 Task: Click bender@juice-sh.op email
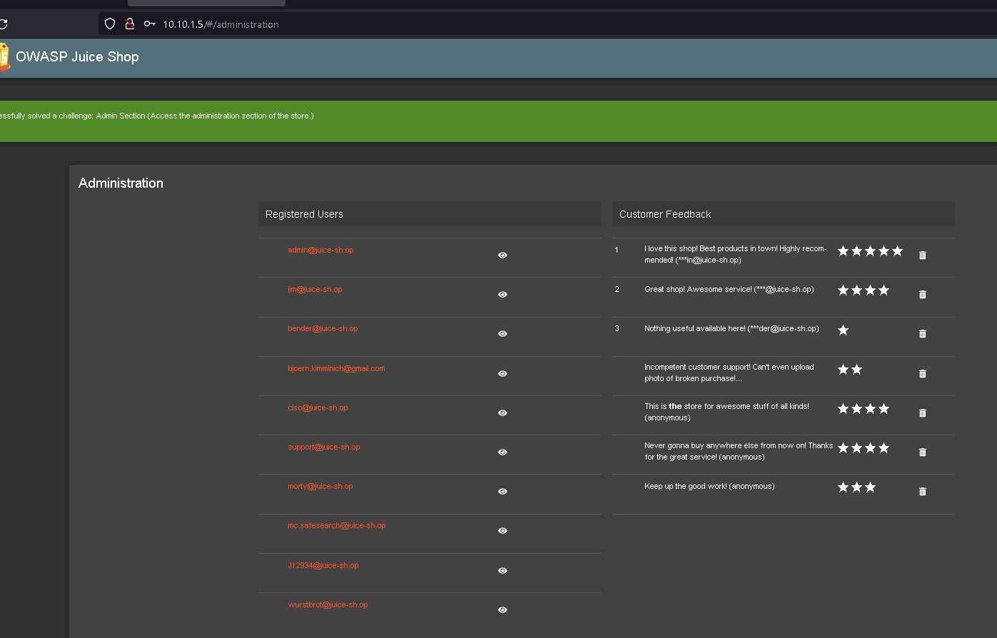tap(323, 328)
